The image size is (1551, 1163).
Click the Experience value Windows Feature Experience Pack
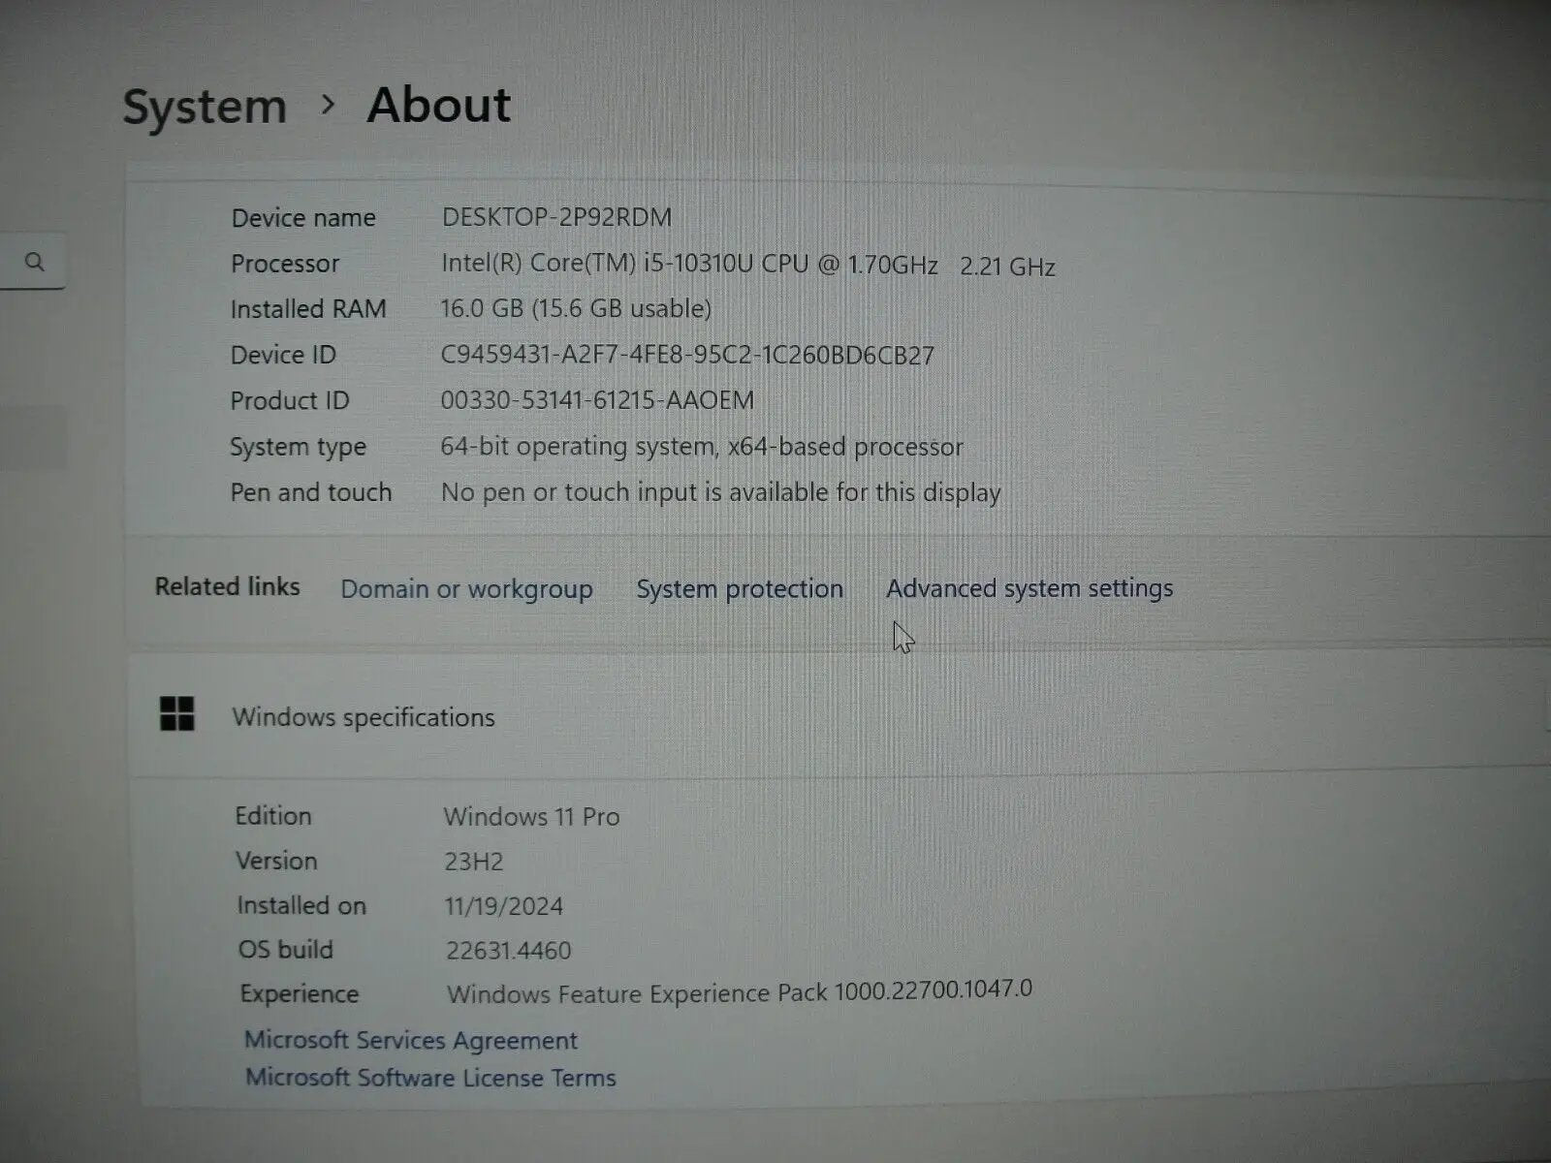(740, 991)
